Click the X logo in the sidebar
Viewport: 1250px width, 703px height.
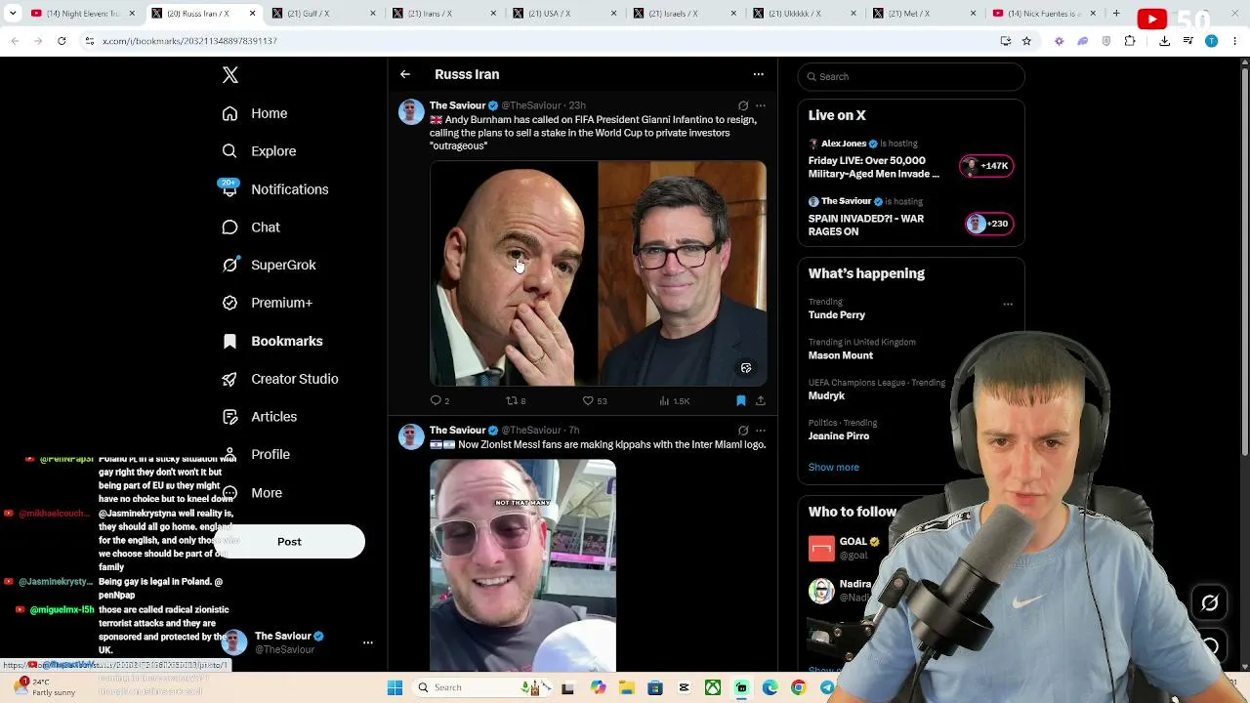point(230,75)
